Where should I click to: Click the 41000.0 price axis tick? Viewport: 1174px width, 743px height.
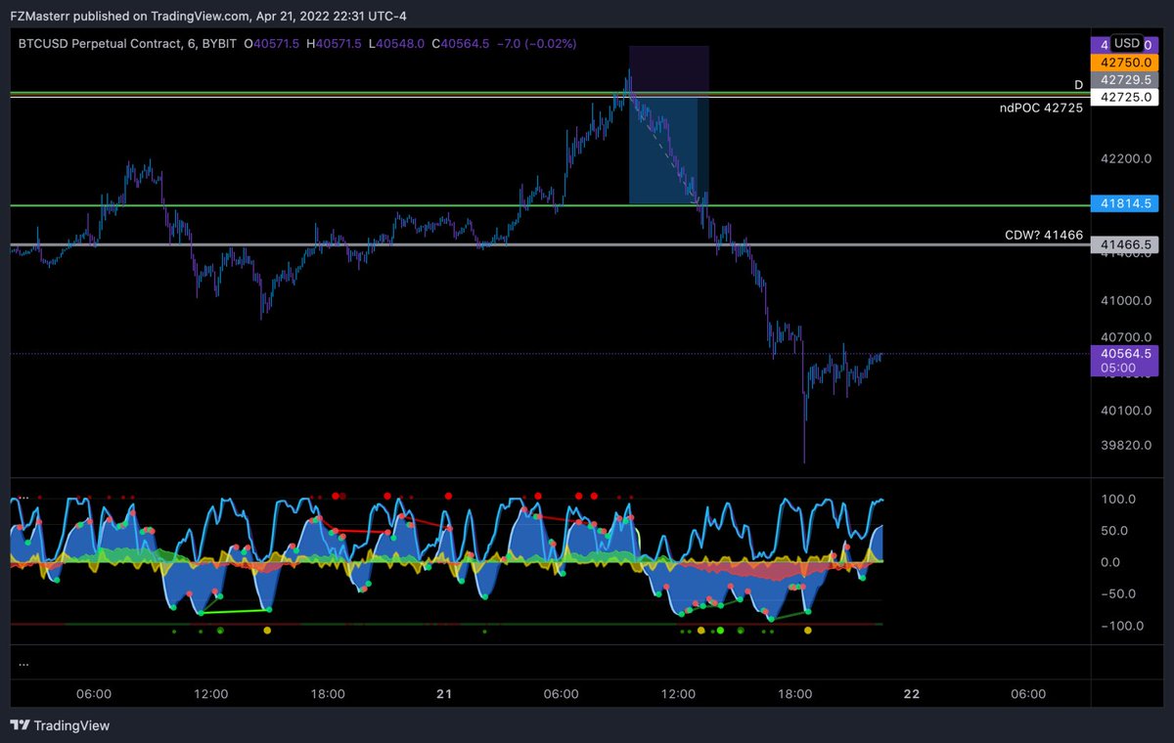(x=1124, y=301)
